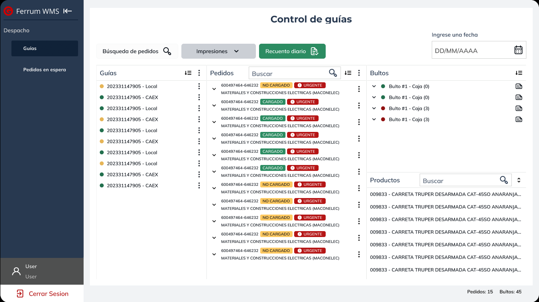The image size is (539, 302).
Task: Open options for first Local guía row
Action: click(x=199, y=86)
